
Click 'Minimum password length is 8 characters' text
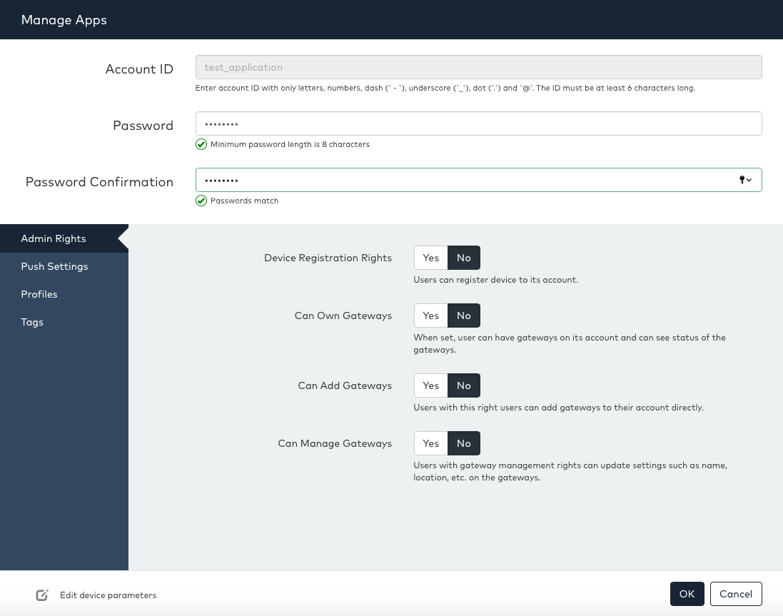(x=290, y=144)
